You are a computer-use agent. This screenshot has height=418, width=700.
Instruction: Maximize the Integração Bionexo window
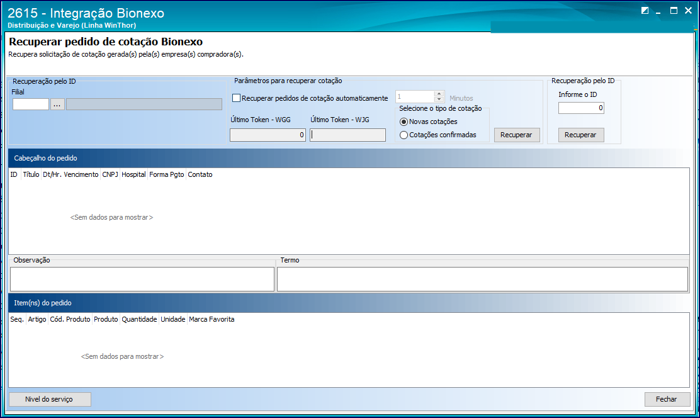coord(674,11)
